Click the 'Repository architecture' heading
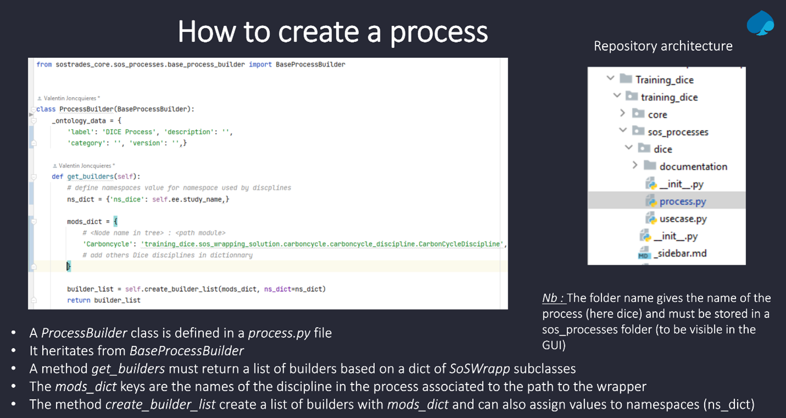The height and width of the screenshot is (418, 786). [x=663, y=46]
